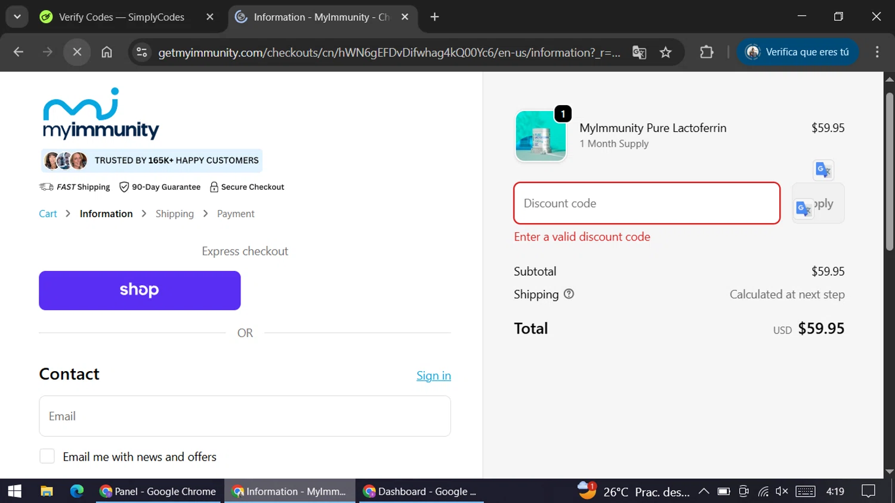
Task: Click customer avatars in trusted badge
Action: (x=66, y=161)
